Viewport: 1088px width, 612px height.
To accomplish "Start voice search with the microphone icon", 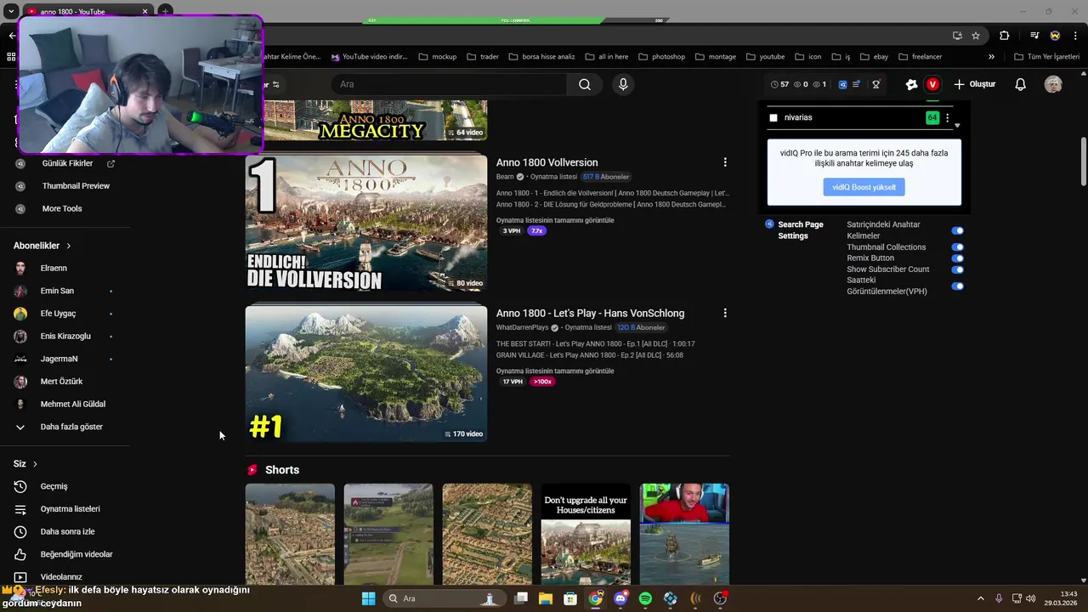I will (x=623, y=84).
